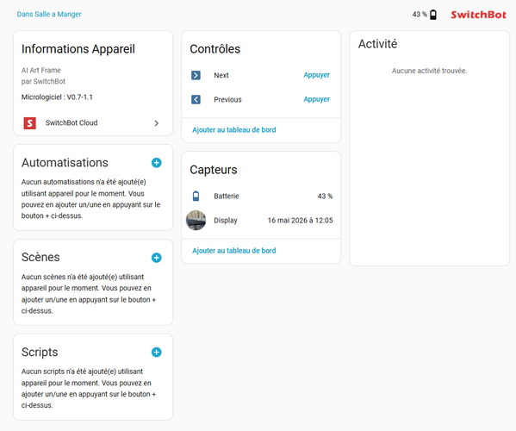Click the battery icon in top header
This screenshot has width=516, height=431.
click(433, 15)
